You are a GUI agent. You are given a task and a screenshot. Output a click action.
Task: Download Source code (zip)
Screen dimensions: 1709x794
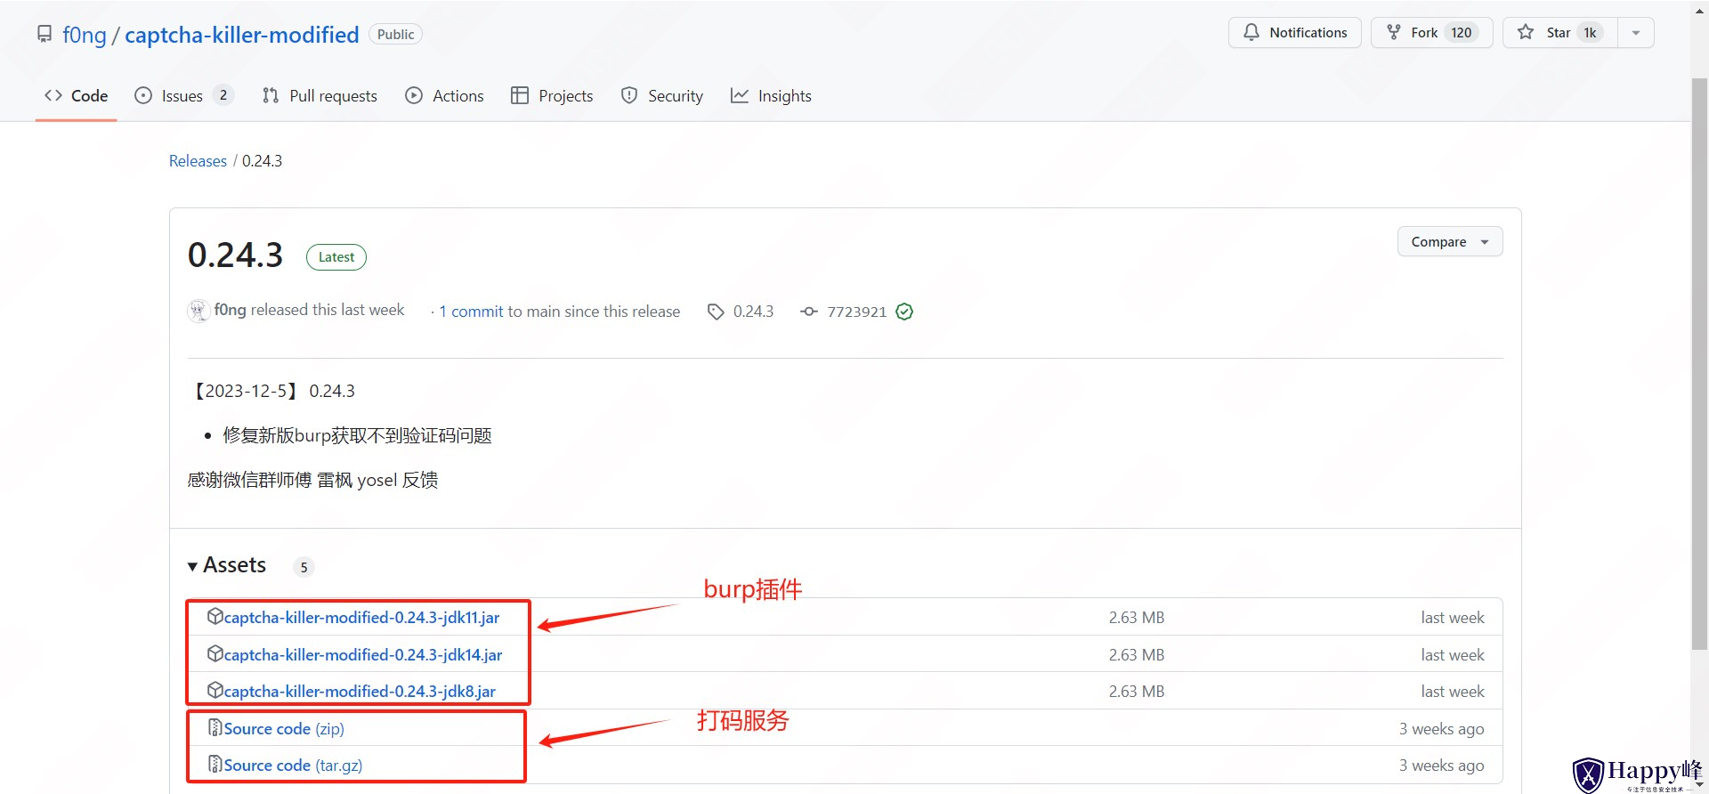(x=284, y=728)
